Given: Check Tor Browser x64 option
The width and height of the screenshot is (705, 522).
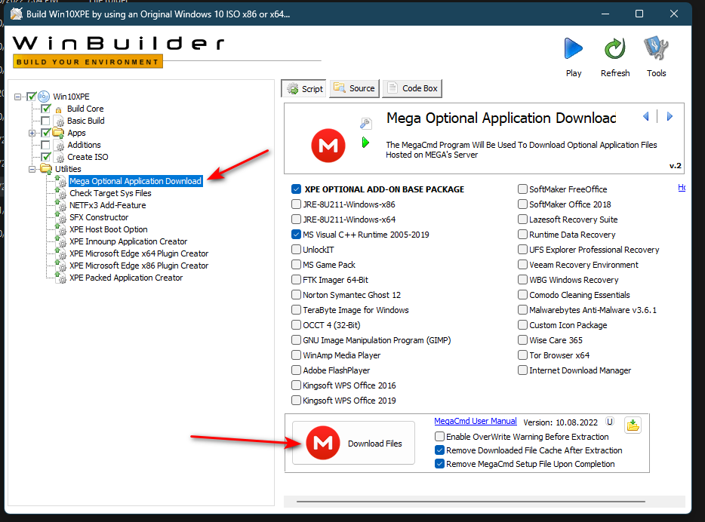Looking at the screenshot, I should tap(522, 355).
